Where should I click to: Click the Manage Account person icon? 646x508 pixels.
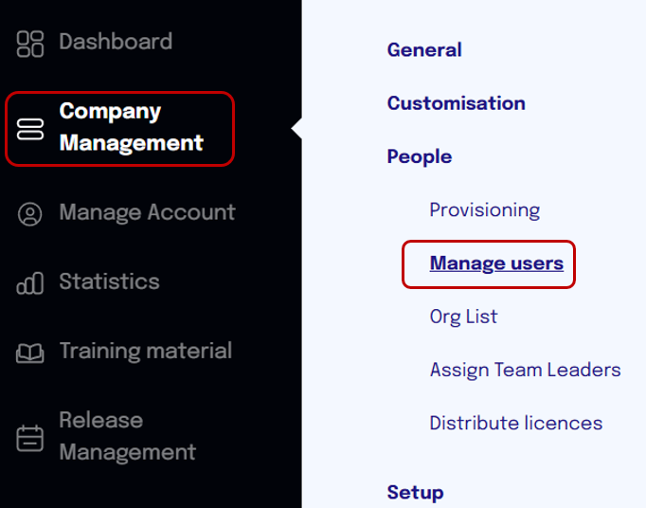tap(30, 214)
